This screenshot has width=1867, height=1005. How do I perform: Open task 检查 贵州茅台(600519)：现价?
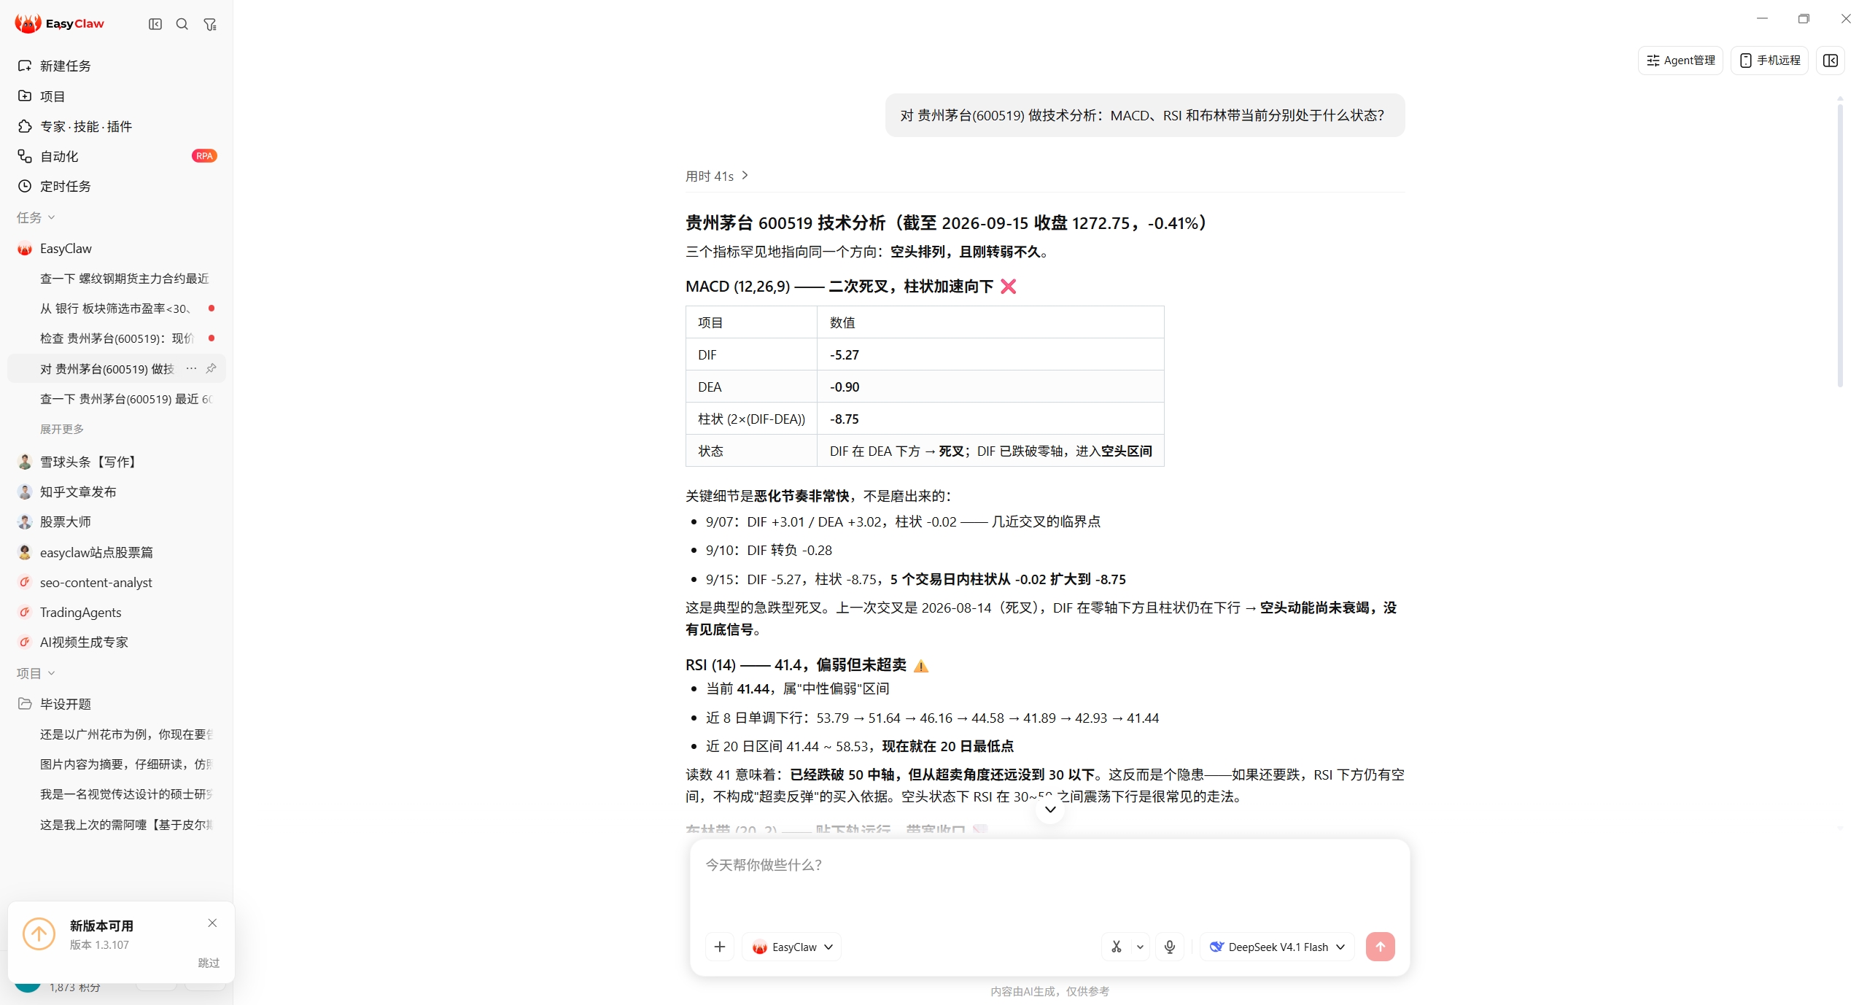(x=117, y=338)
